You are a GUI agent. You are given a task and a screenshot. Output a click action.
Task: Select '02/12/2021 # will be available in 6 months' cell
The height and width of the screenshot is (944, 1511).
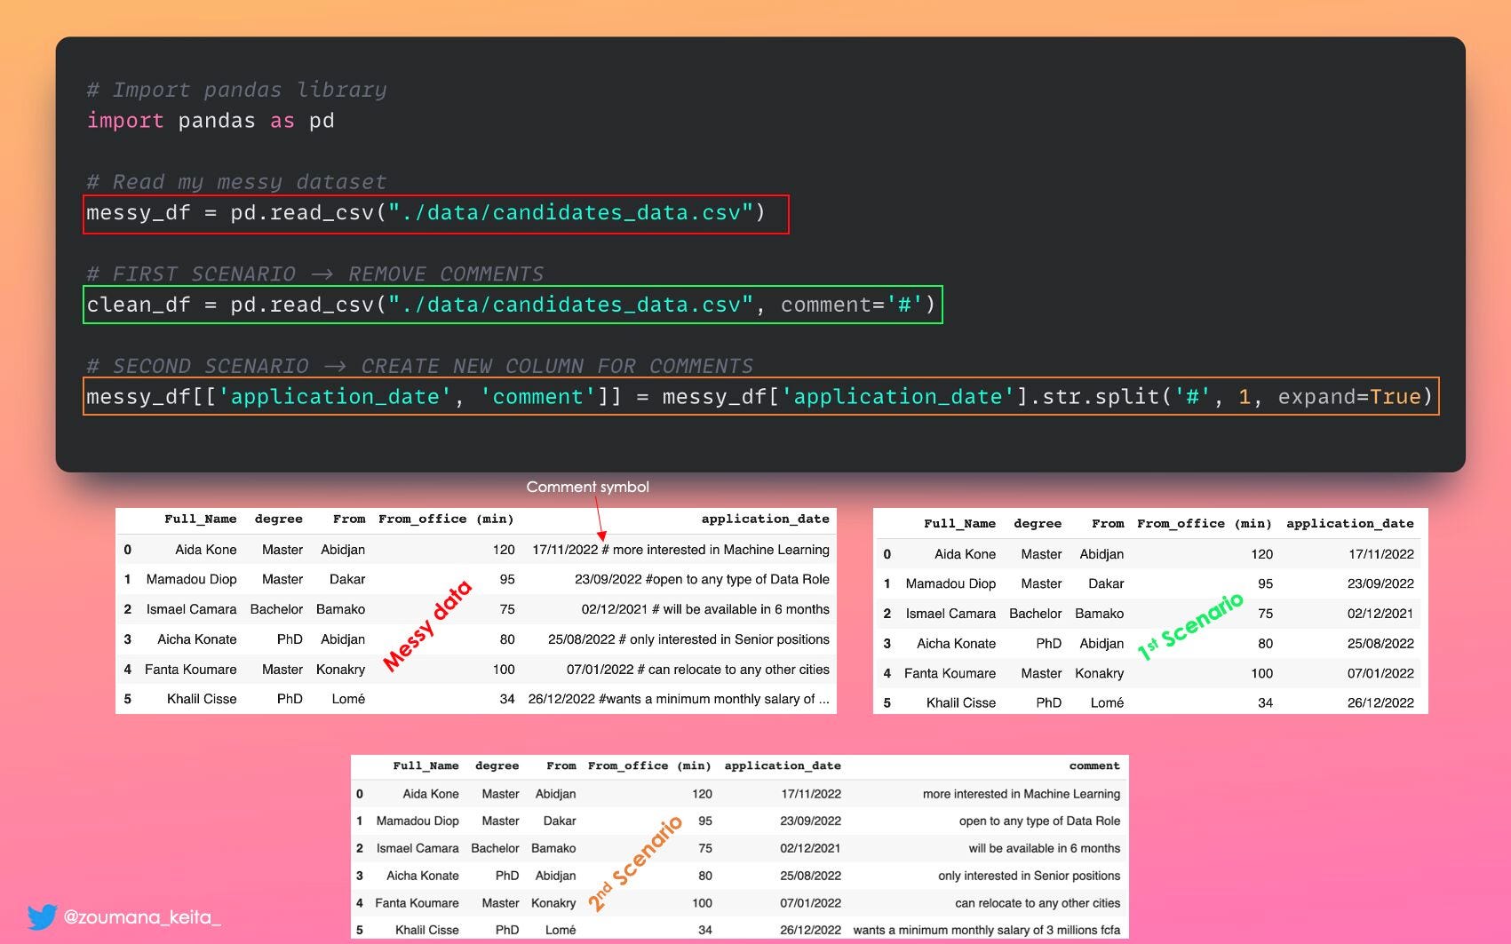click(x=705, y=609)
